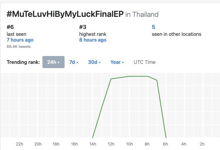The image size is (220, 150).
Task: Click the 'in Thailand' location text
Action: [x=142, y=14]
